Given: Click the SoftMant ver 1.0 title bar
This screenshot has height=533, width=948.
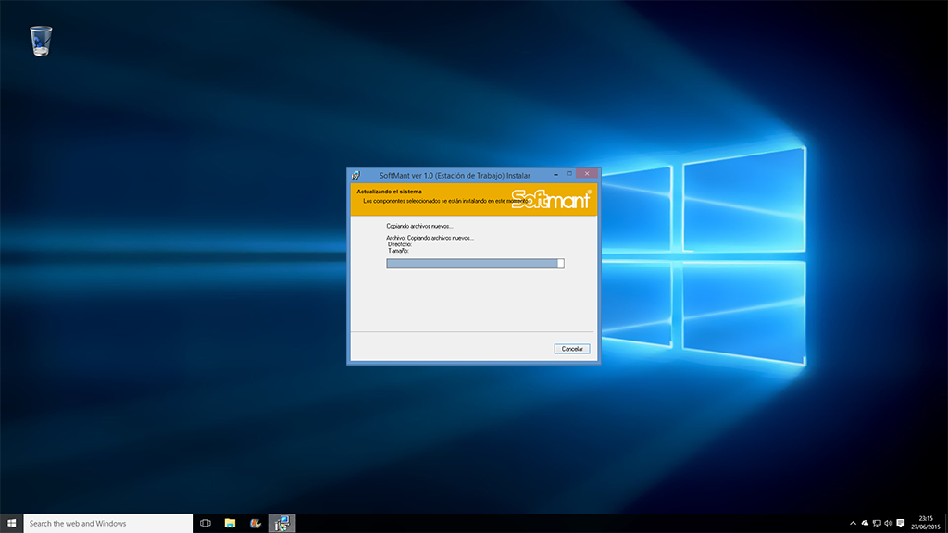Looking at the screenshot, I should [454, 175].
